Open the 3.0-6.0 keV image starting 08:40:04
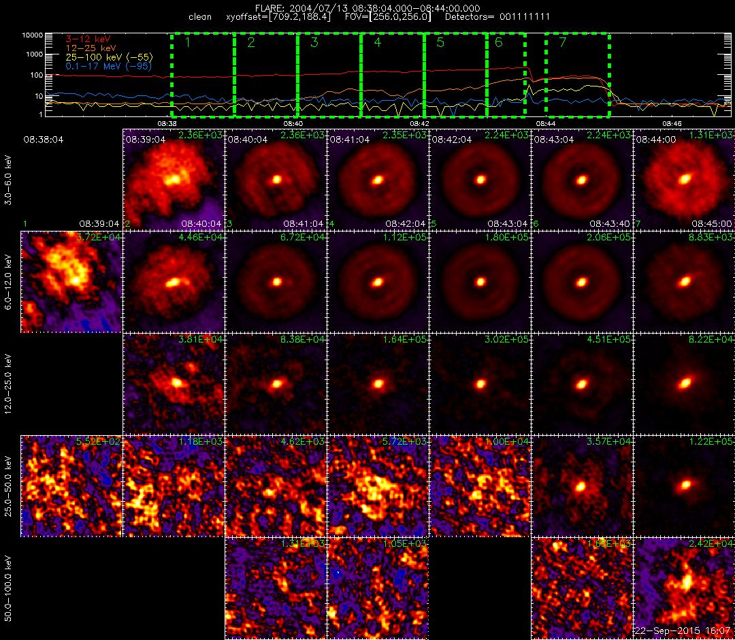The image size is (735, 640). pyautogui.click(x=276, y=180)
